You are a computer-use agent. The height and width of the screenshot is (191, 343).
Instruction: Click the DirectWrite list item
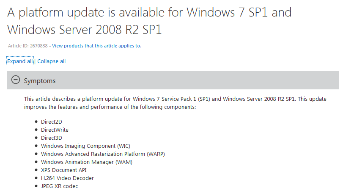click(55, 130)
